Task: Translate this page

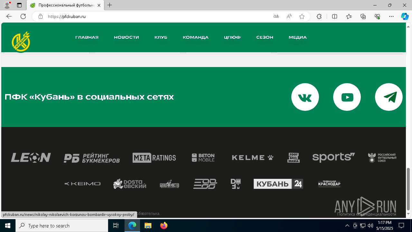Action: pyautogui.click(x=276, y=16)
